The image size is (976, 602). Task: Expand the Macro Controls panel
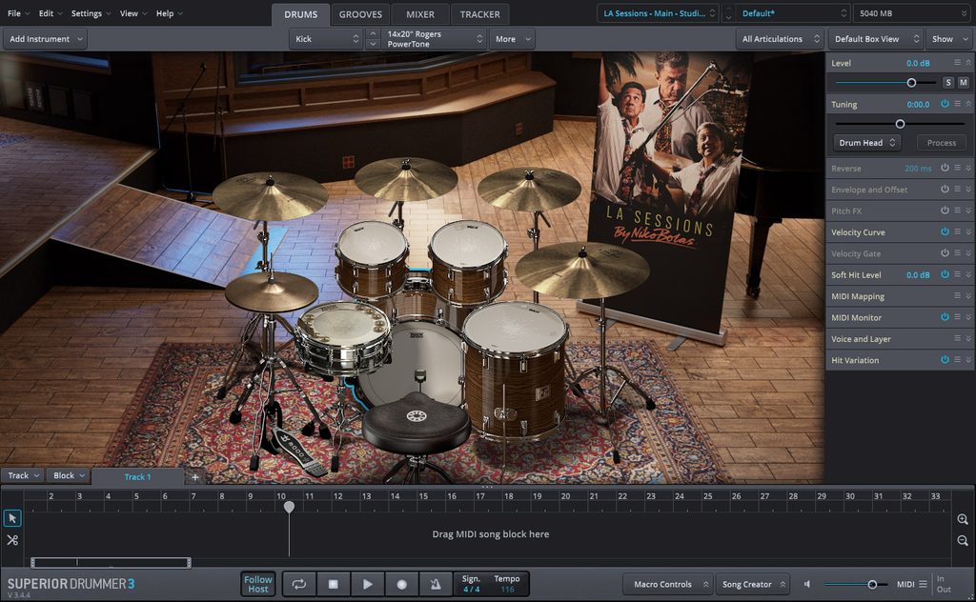point(668,584)
